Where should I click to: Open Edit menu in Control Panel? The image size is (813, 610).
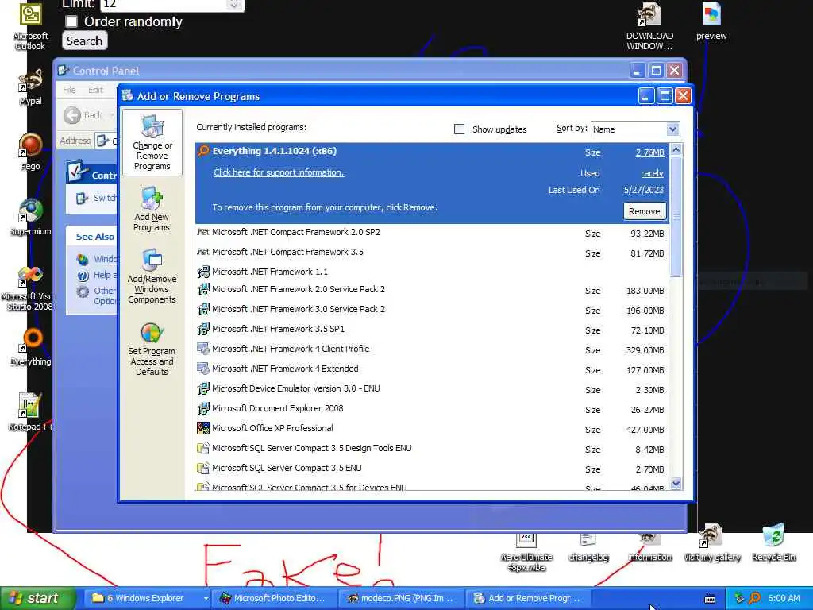(x=95, y=90)
